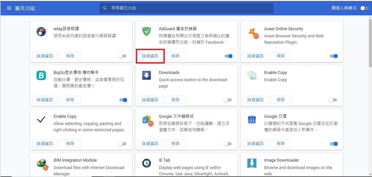Viewport: 372px width, 177px height.
Task: Enable toggle on Enable Copy checkmark card
Action: coord(122,144)
